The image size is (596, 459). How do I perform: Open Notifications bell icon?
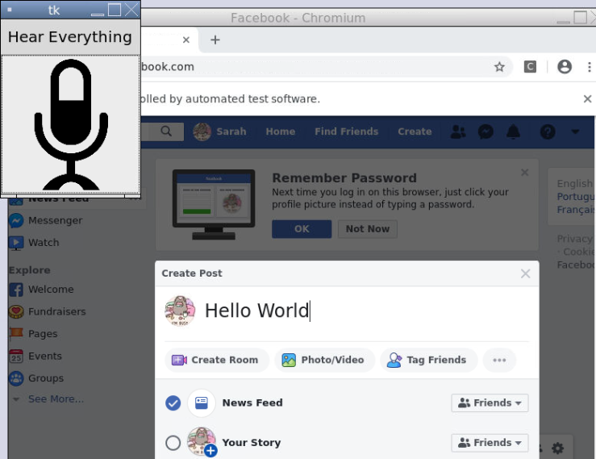click(x=513, y=131)
